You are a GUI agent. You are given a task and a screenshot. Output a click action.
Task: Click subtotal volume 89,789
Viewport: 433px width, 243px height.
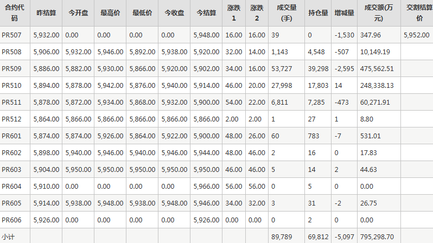coord(282,237)
